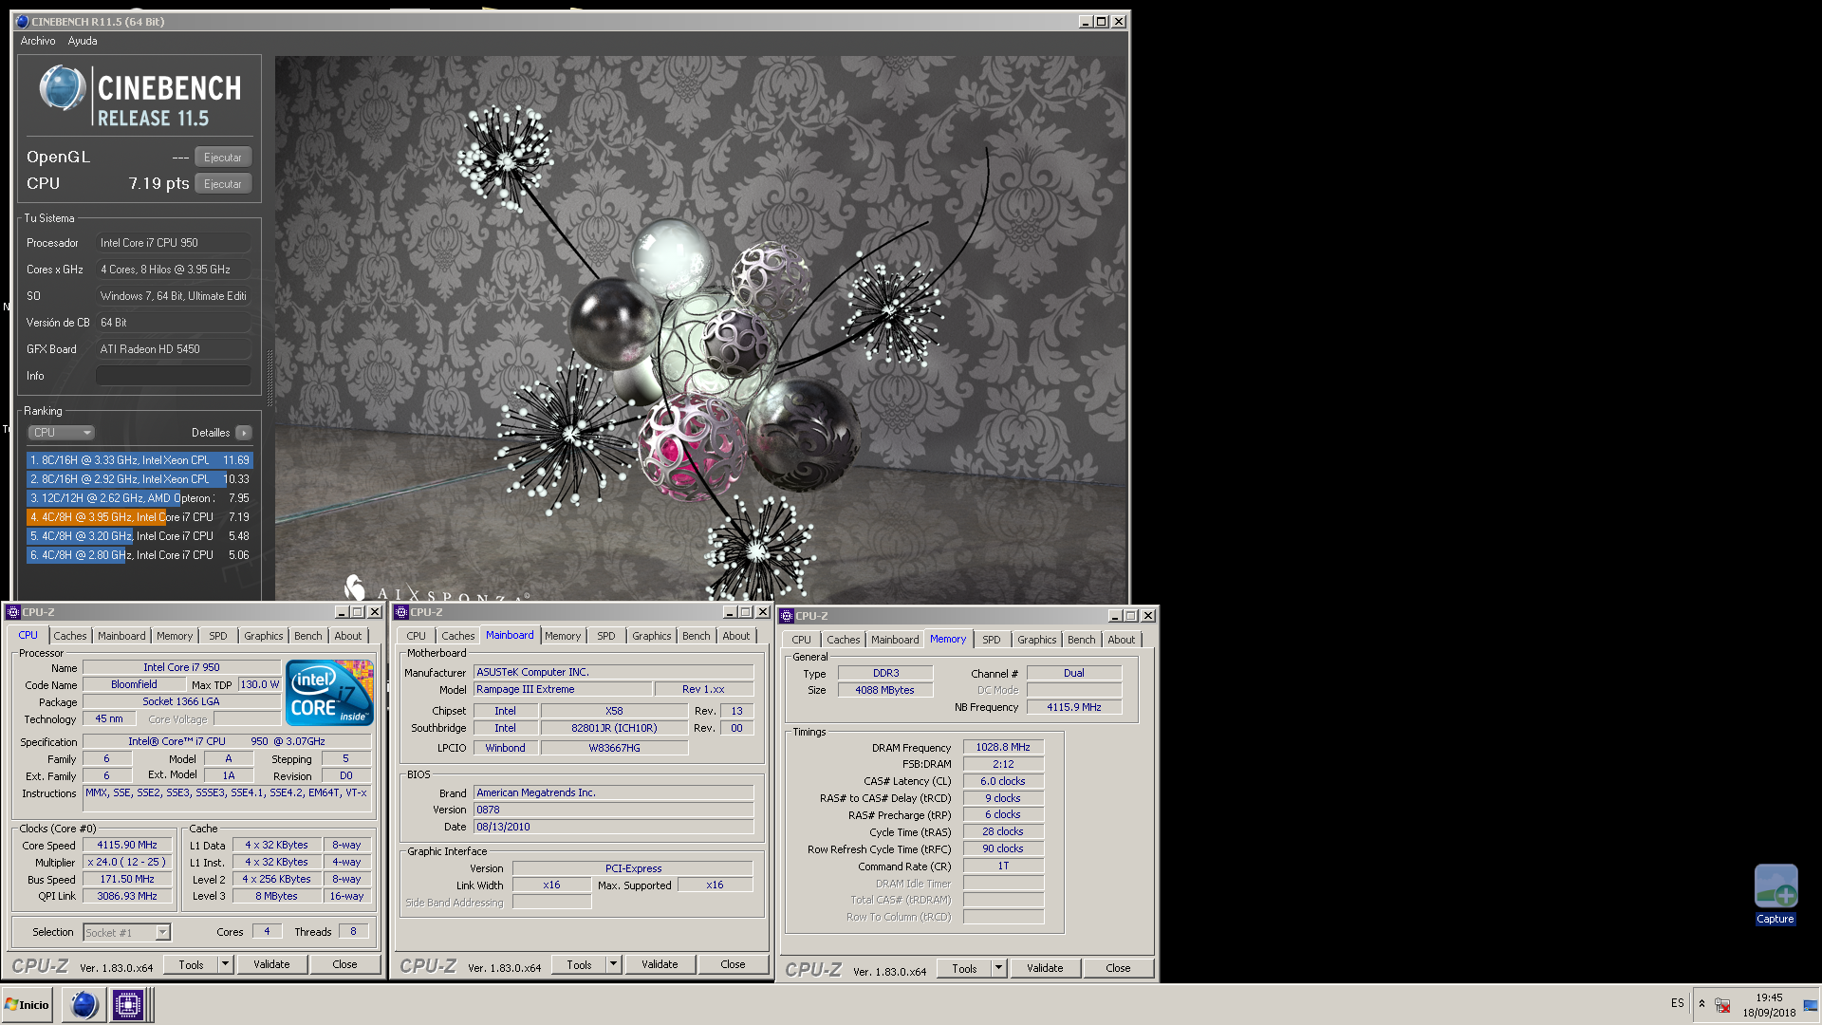
Task: Run the CPU test with Ejecutar
Action: tap(223, 184)
